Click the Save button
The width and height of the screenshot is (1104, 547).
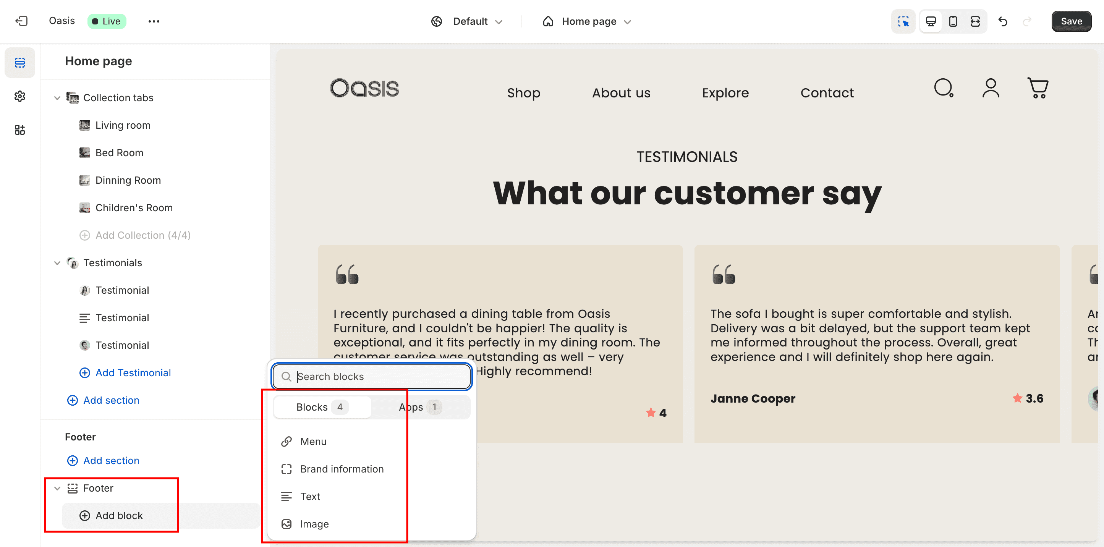(1071, 21)
